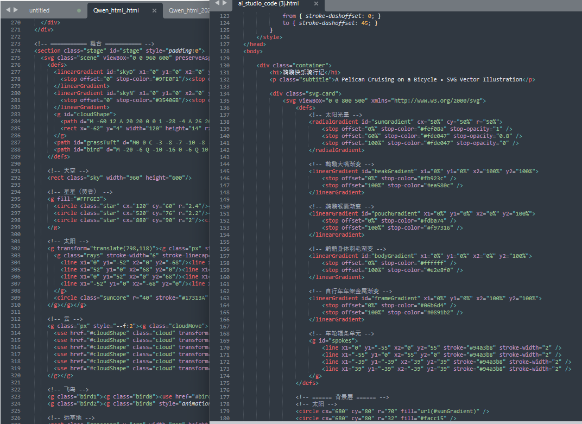
Task: Click the div class="svg-card" line
Action: coord(306,93)
